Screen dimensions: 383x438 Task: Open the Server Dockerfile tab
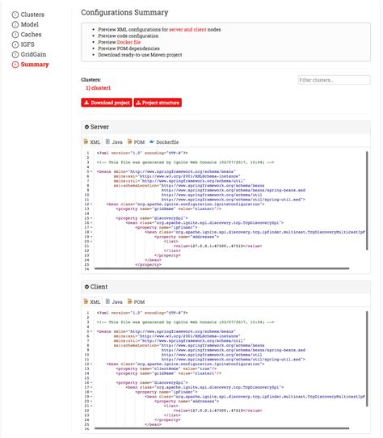(x=164, y=142)
